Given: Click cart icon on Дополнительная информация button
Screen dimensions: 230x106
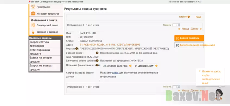Looking at the screenshot, I should (177, 45).
